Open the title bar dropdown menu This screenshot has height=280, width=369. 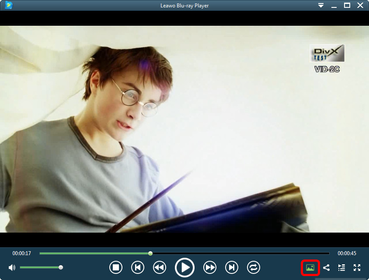[321, 5]
